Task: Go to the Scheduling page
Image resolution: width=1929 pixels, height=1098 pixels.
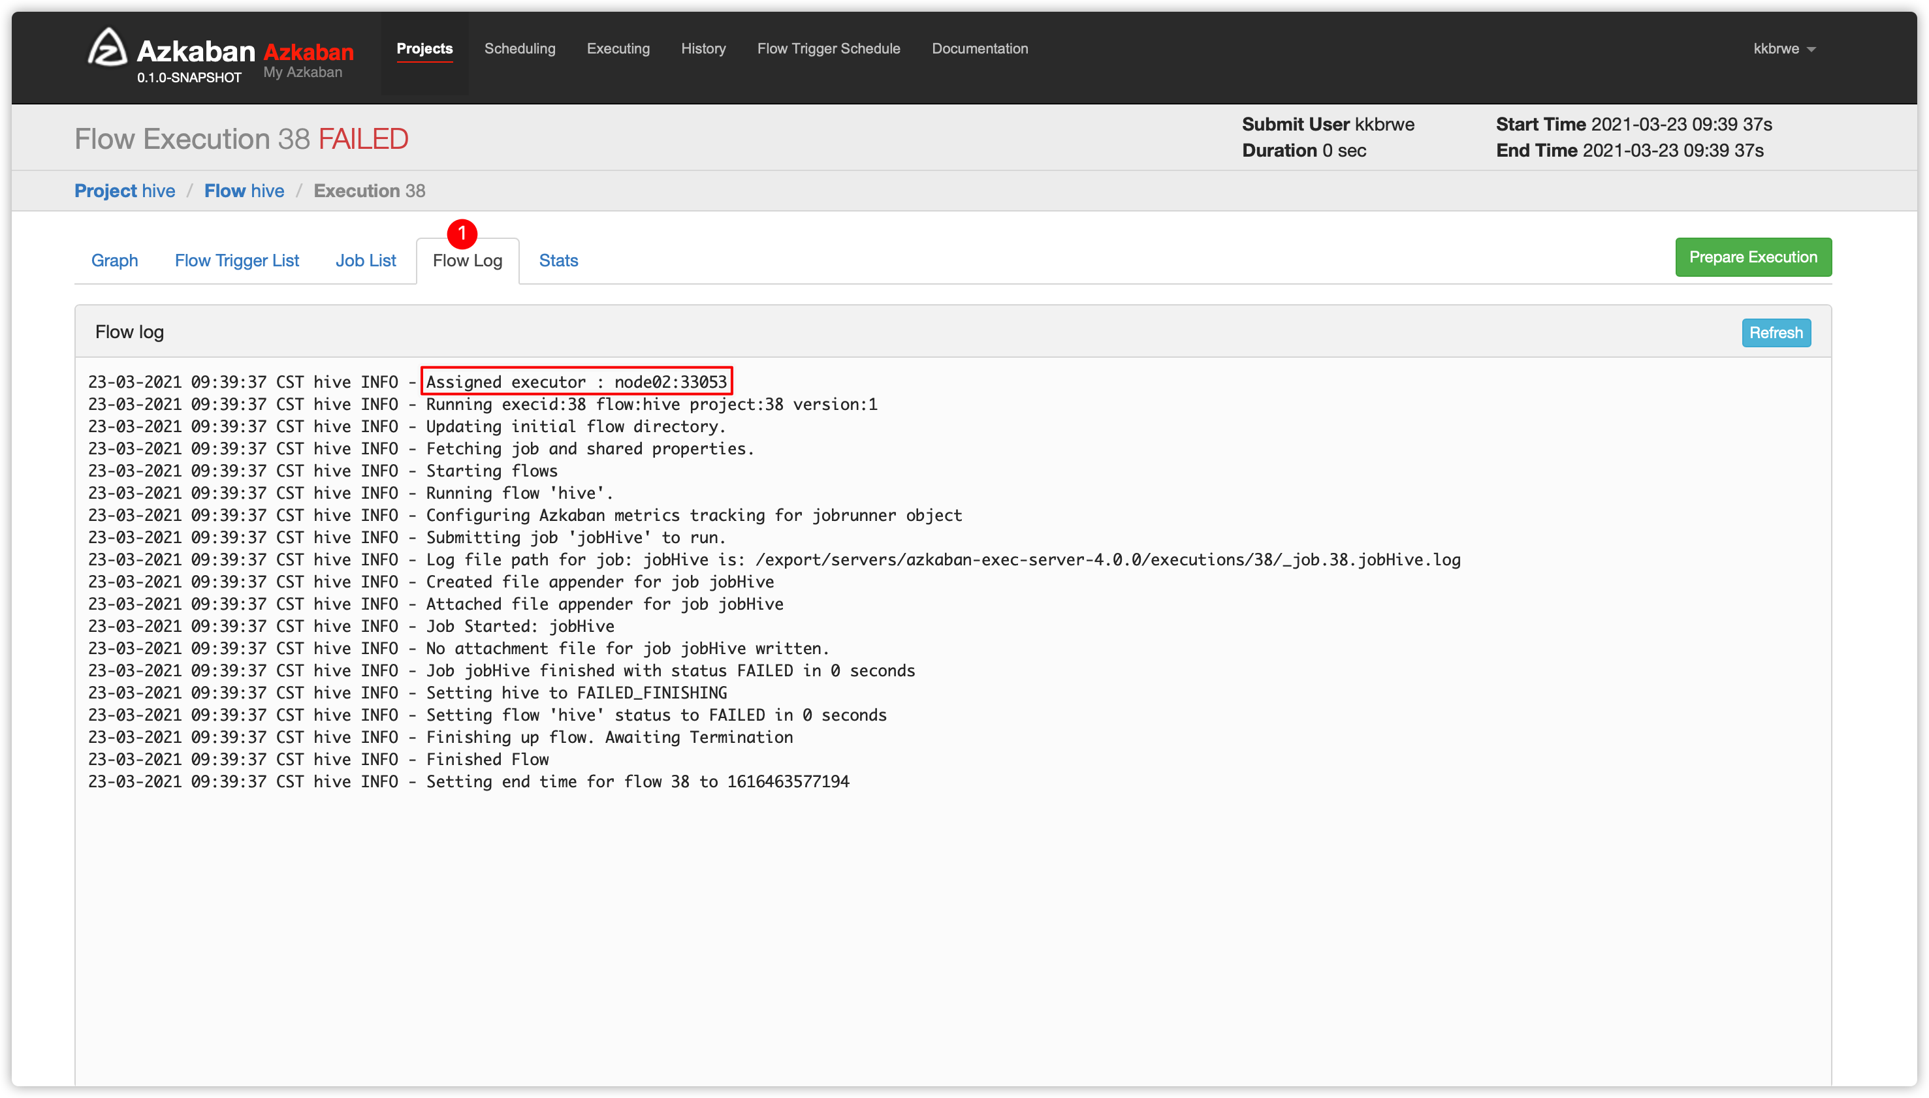Action: [x=520, y=48]
